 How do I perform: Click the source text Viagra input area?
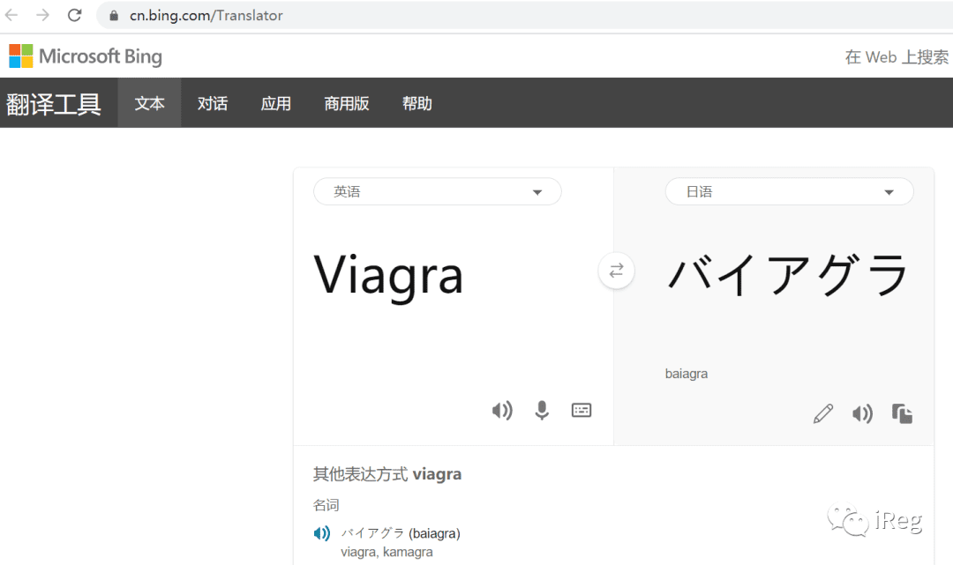(x=387, y=276)
